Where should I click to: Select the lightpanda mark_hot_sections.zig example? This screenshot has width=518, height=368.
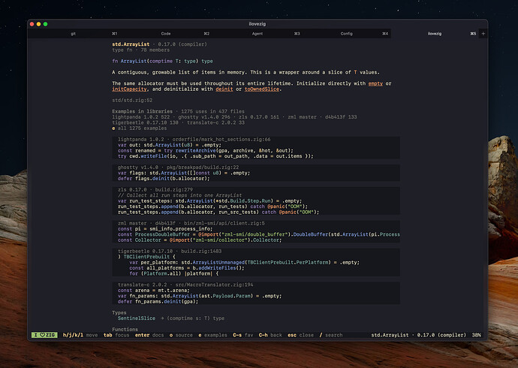click(x=256, y=148)
